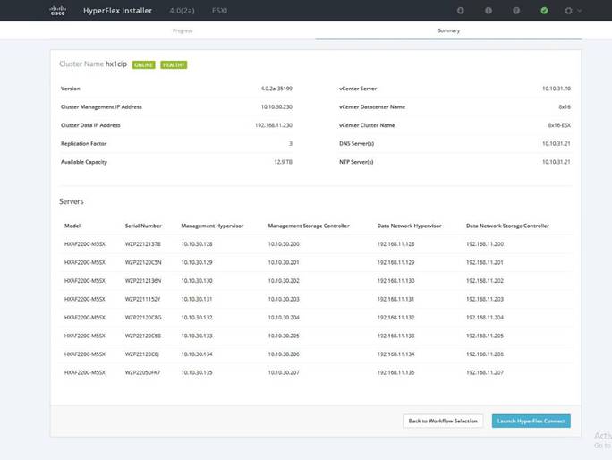This screenshot has width=612, height=460.
Task: Click management hypervisor IP 10.10.30.131
Action: tap(197, 299)
